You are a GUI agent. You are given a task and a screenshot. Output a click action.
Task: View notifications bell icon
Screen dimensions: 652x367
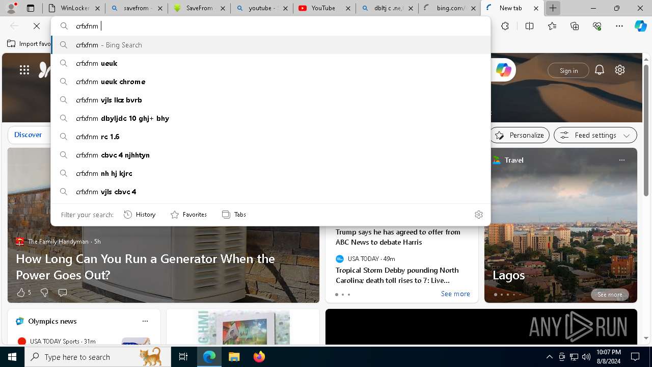click(x=600, y=70)
